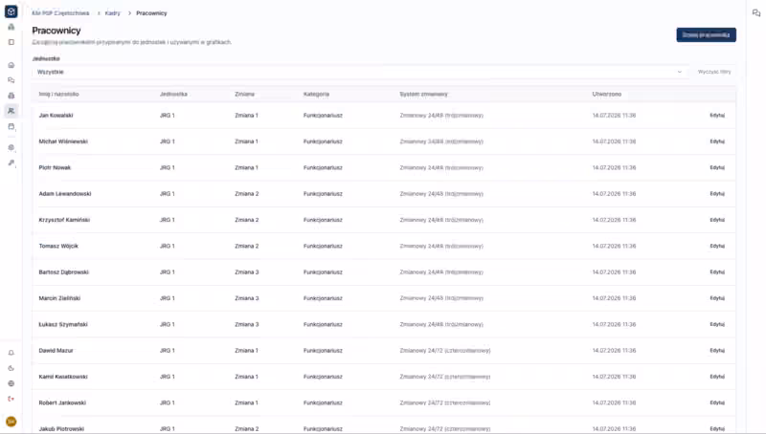This screenshot has height=434, width=766.
Task: Select the name Tomasz Wójcik
Action: pos(58,247)
